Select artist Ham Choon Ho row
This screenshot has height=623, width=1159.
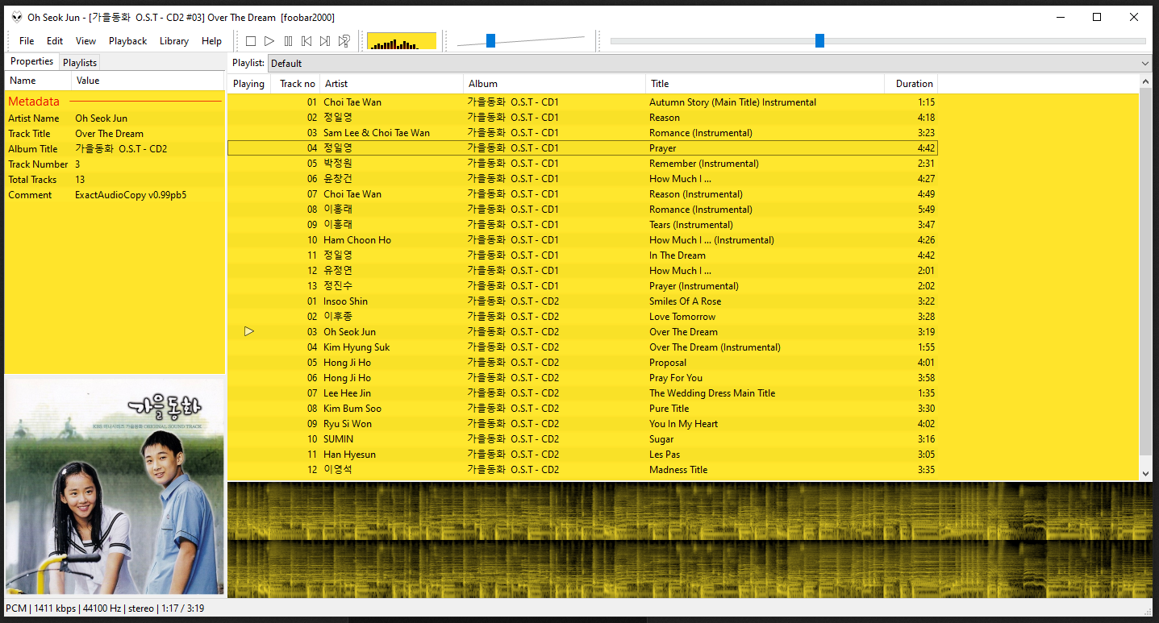(582, 240)
